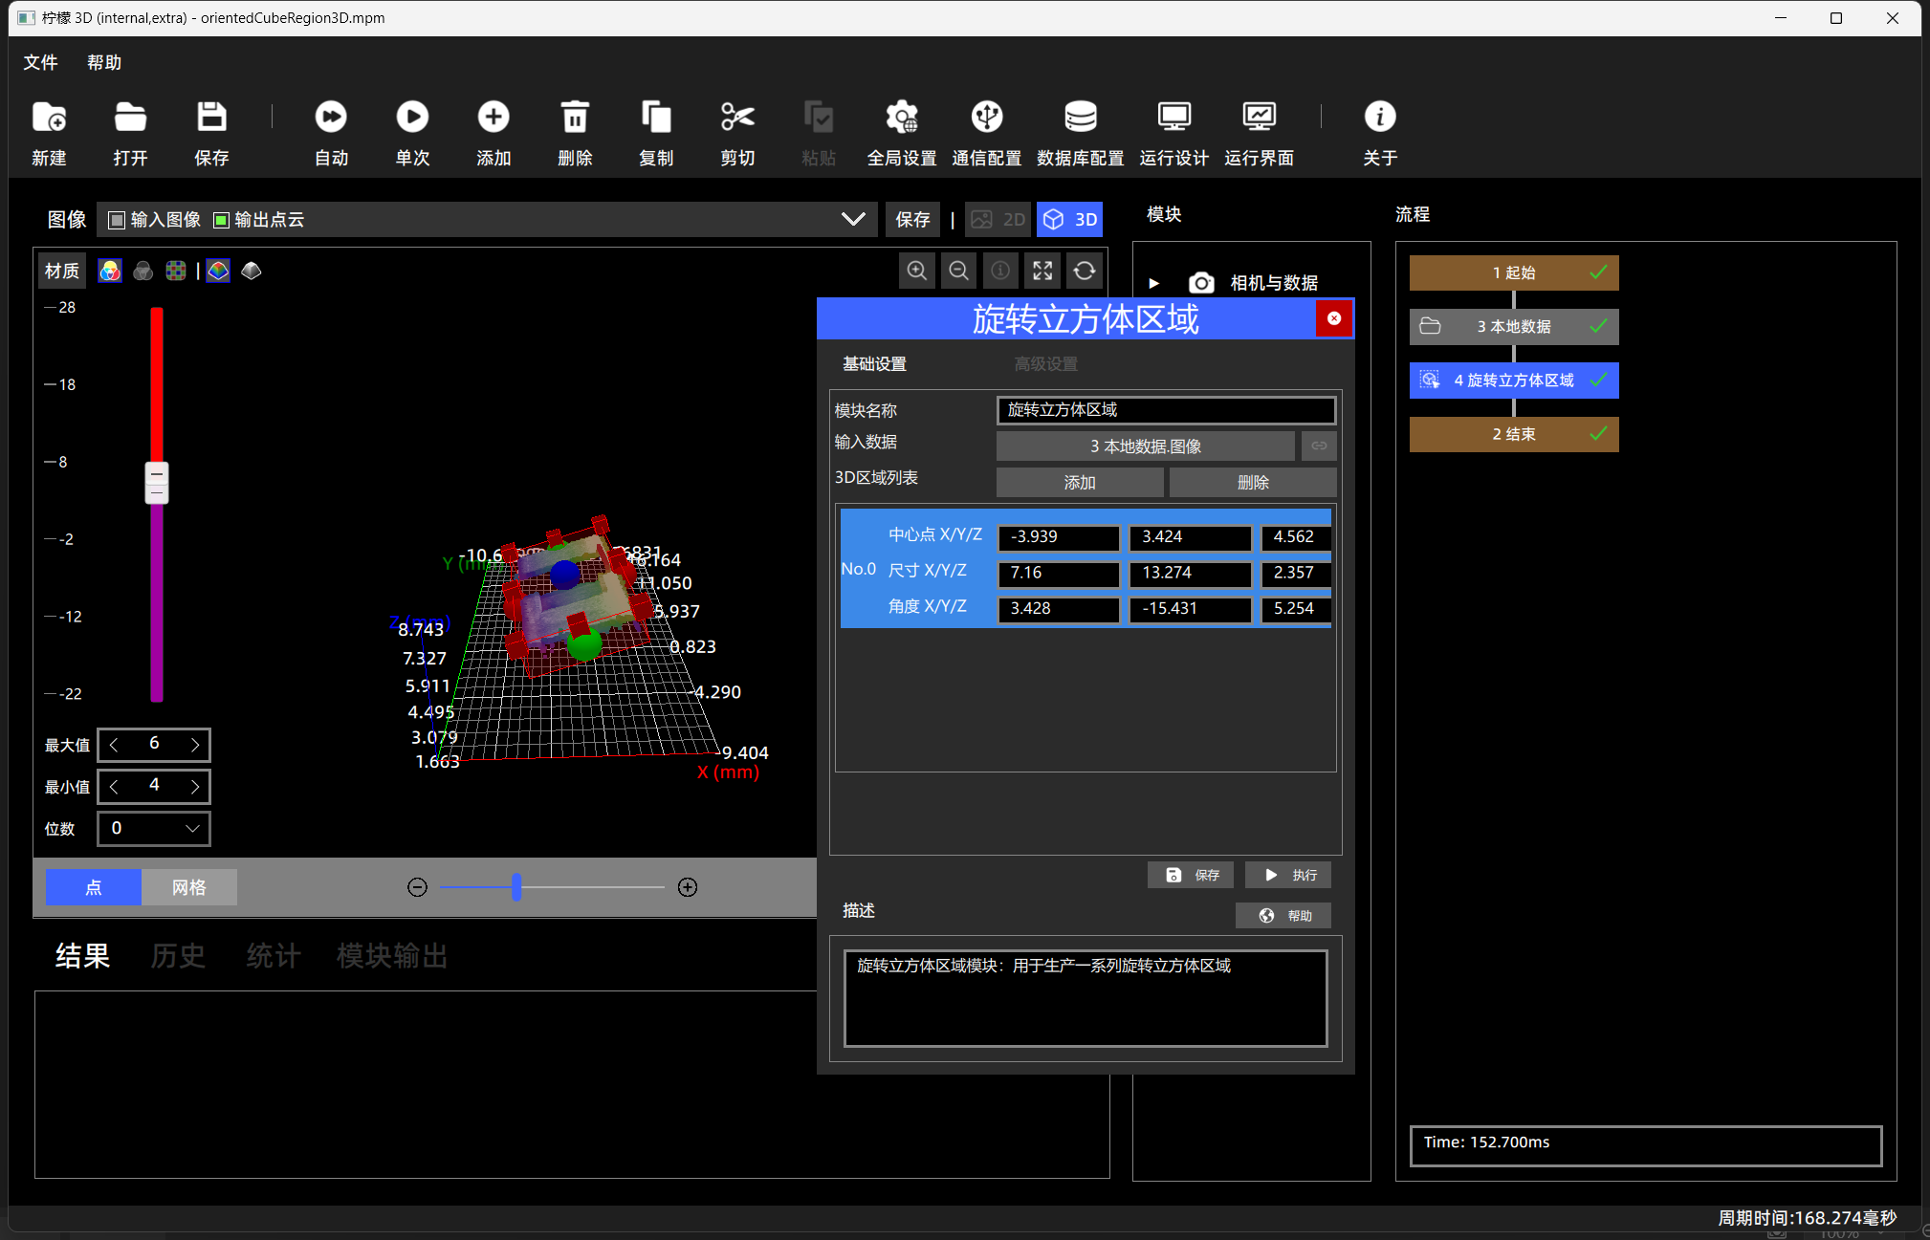
Task: Click the image panel 保存 button
Action: (912, 220)
